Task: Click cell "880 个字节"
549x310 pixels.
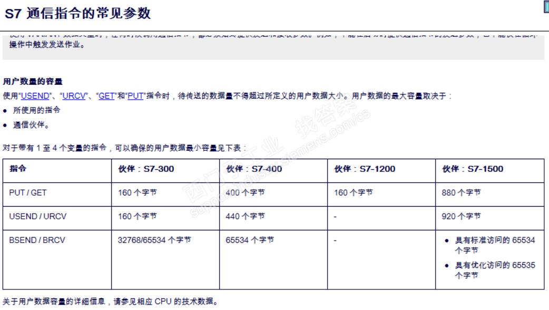Action: click(x=461, y=192)
